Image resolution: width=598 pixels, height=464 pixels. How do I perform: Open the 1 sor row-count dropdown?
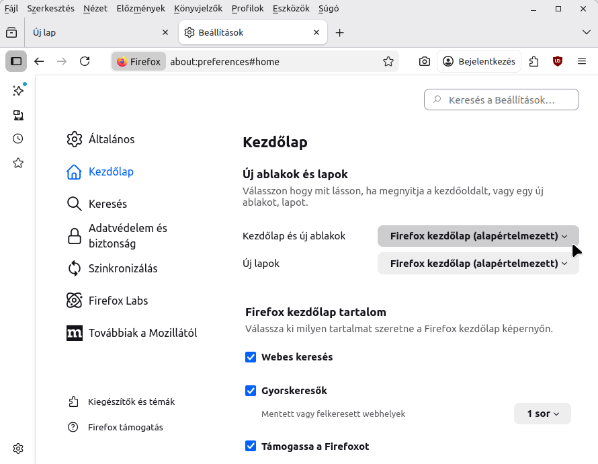point(542,414)
